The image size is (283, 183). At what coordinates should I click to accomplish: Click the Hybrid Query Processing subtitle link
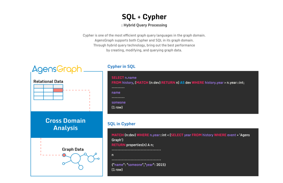point(144,25)
